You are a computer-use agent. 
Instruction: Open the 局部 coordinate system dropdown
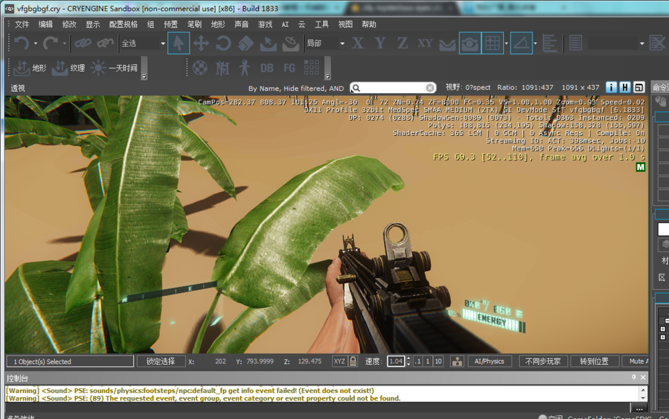tap(343, 44)
